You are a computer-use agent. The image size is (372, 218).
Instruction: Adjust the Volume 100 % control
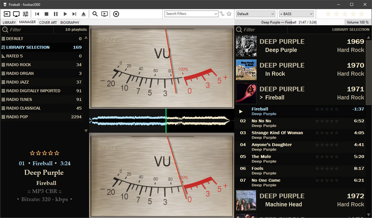[x=358, y=22]
